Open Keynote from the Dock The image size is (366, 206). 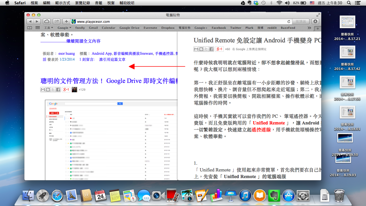(x=230, y=196)
